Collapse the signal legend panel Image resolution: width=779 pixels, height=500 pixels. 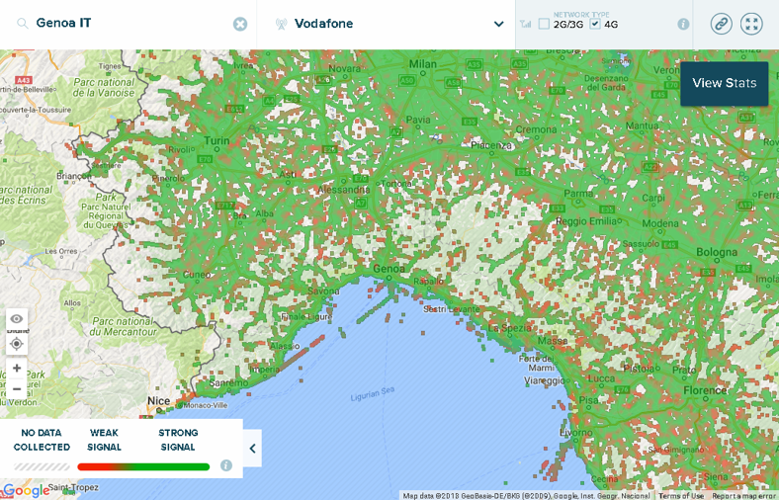(x=252, y=449)
